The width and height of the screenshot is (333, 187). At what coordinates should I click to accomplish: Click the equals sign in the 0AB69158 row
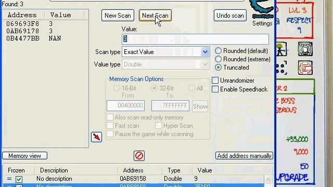9,179
